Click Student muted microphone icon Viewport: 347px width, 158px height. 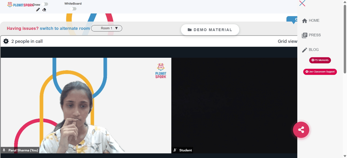[x=175, y=150]
